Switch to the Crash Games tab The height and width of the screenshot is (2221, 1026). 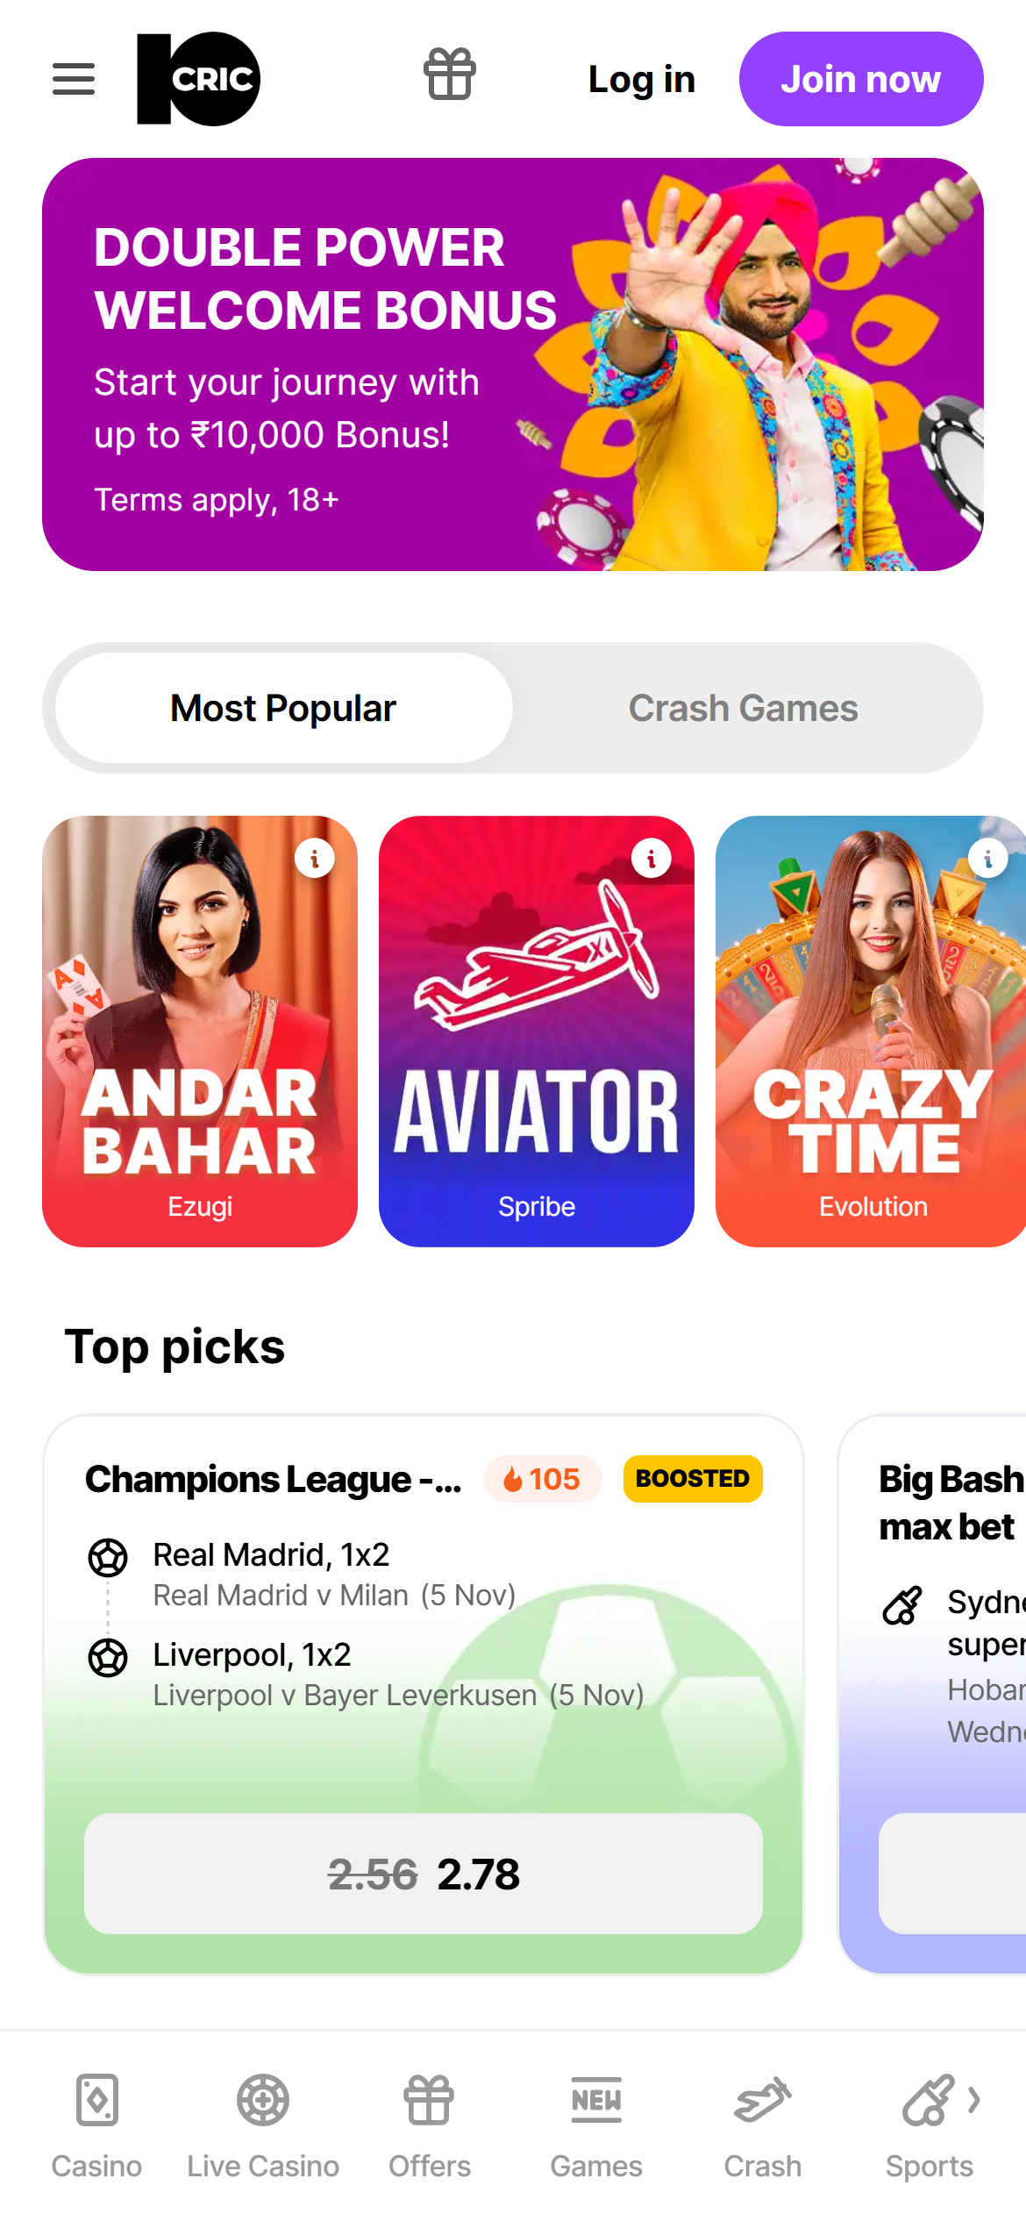point(744,708)
